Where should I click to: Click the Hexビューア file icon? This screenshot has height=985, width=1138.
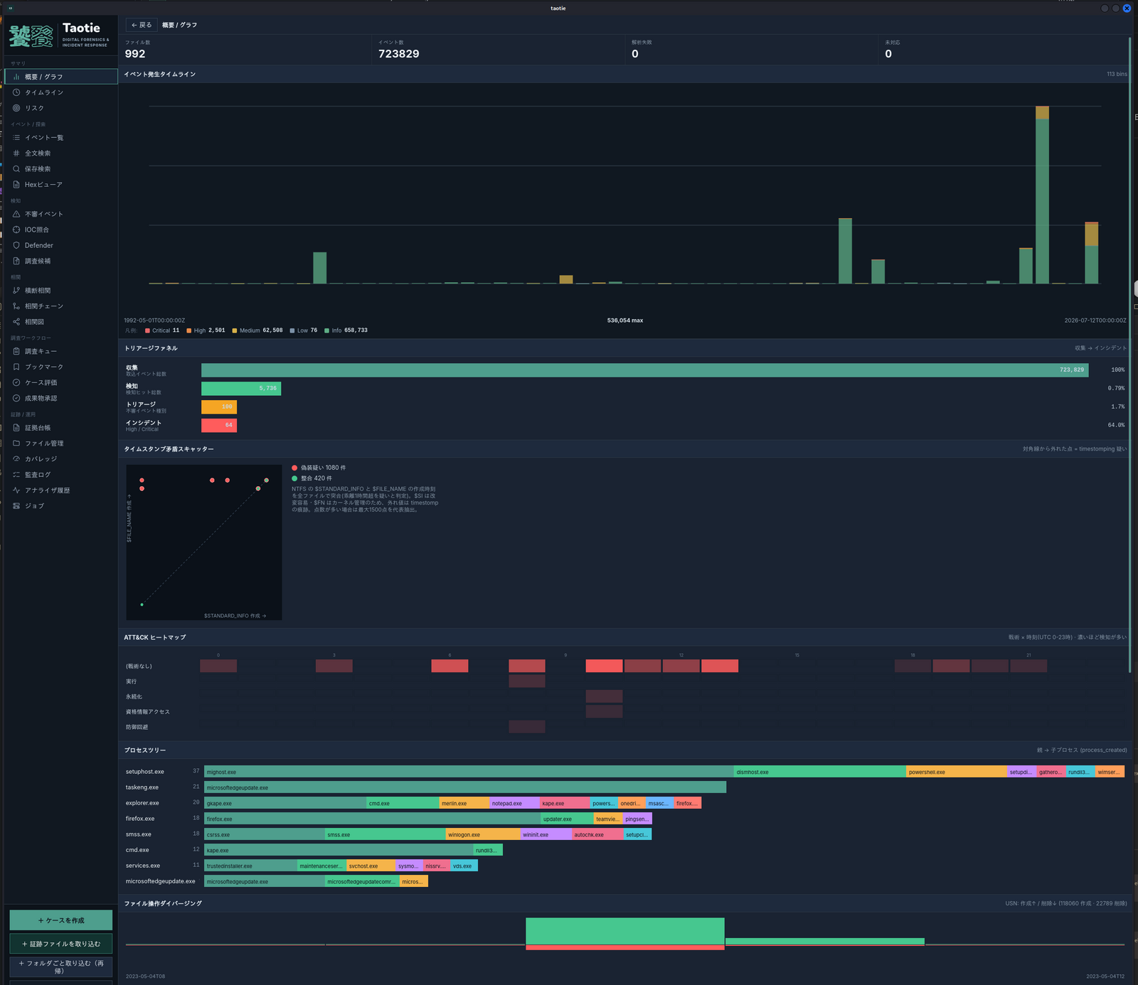16,184
